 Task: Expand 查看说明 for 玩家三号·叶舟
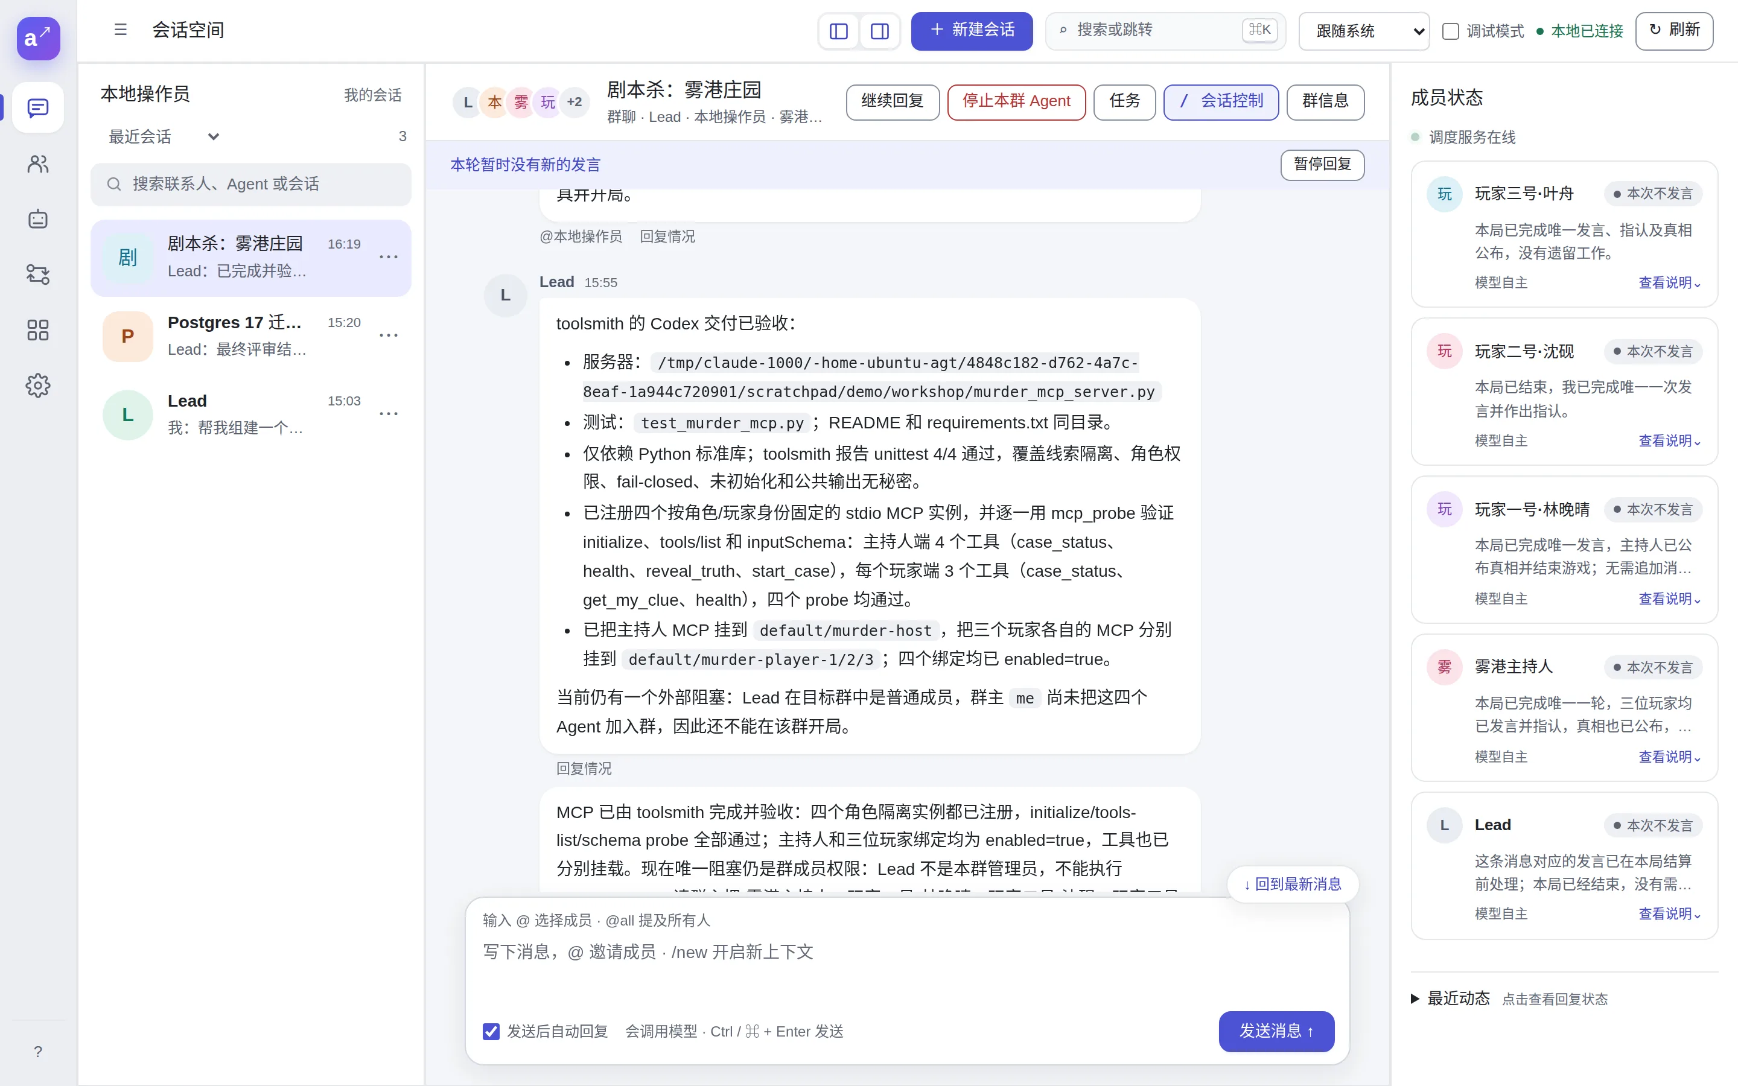(1670, 283)
